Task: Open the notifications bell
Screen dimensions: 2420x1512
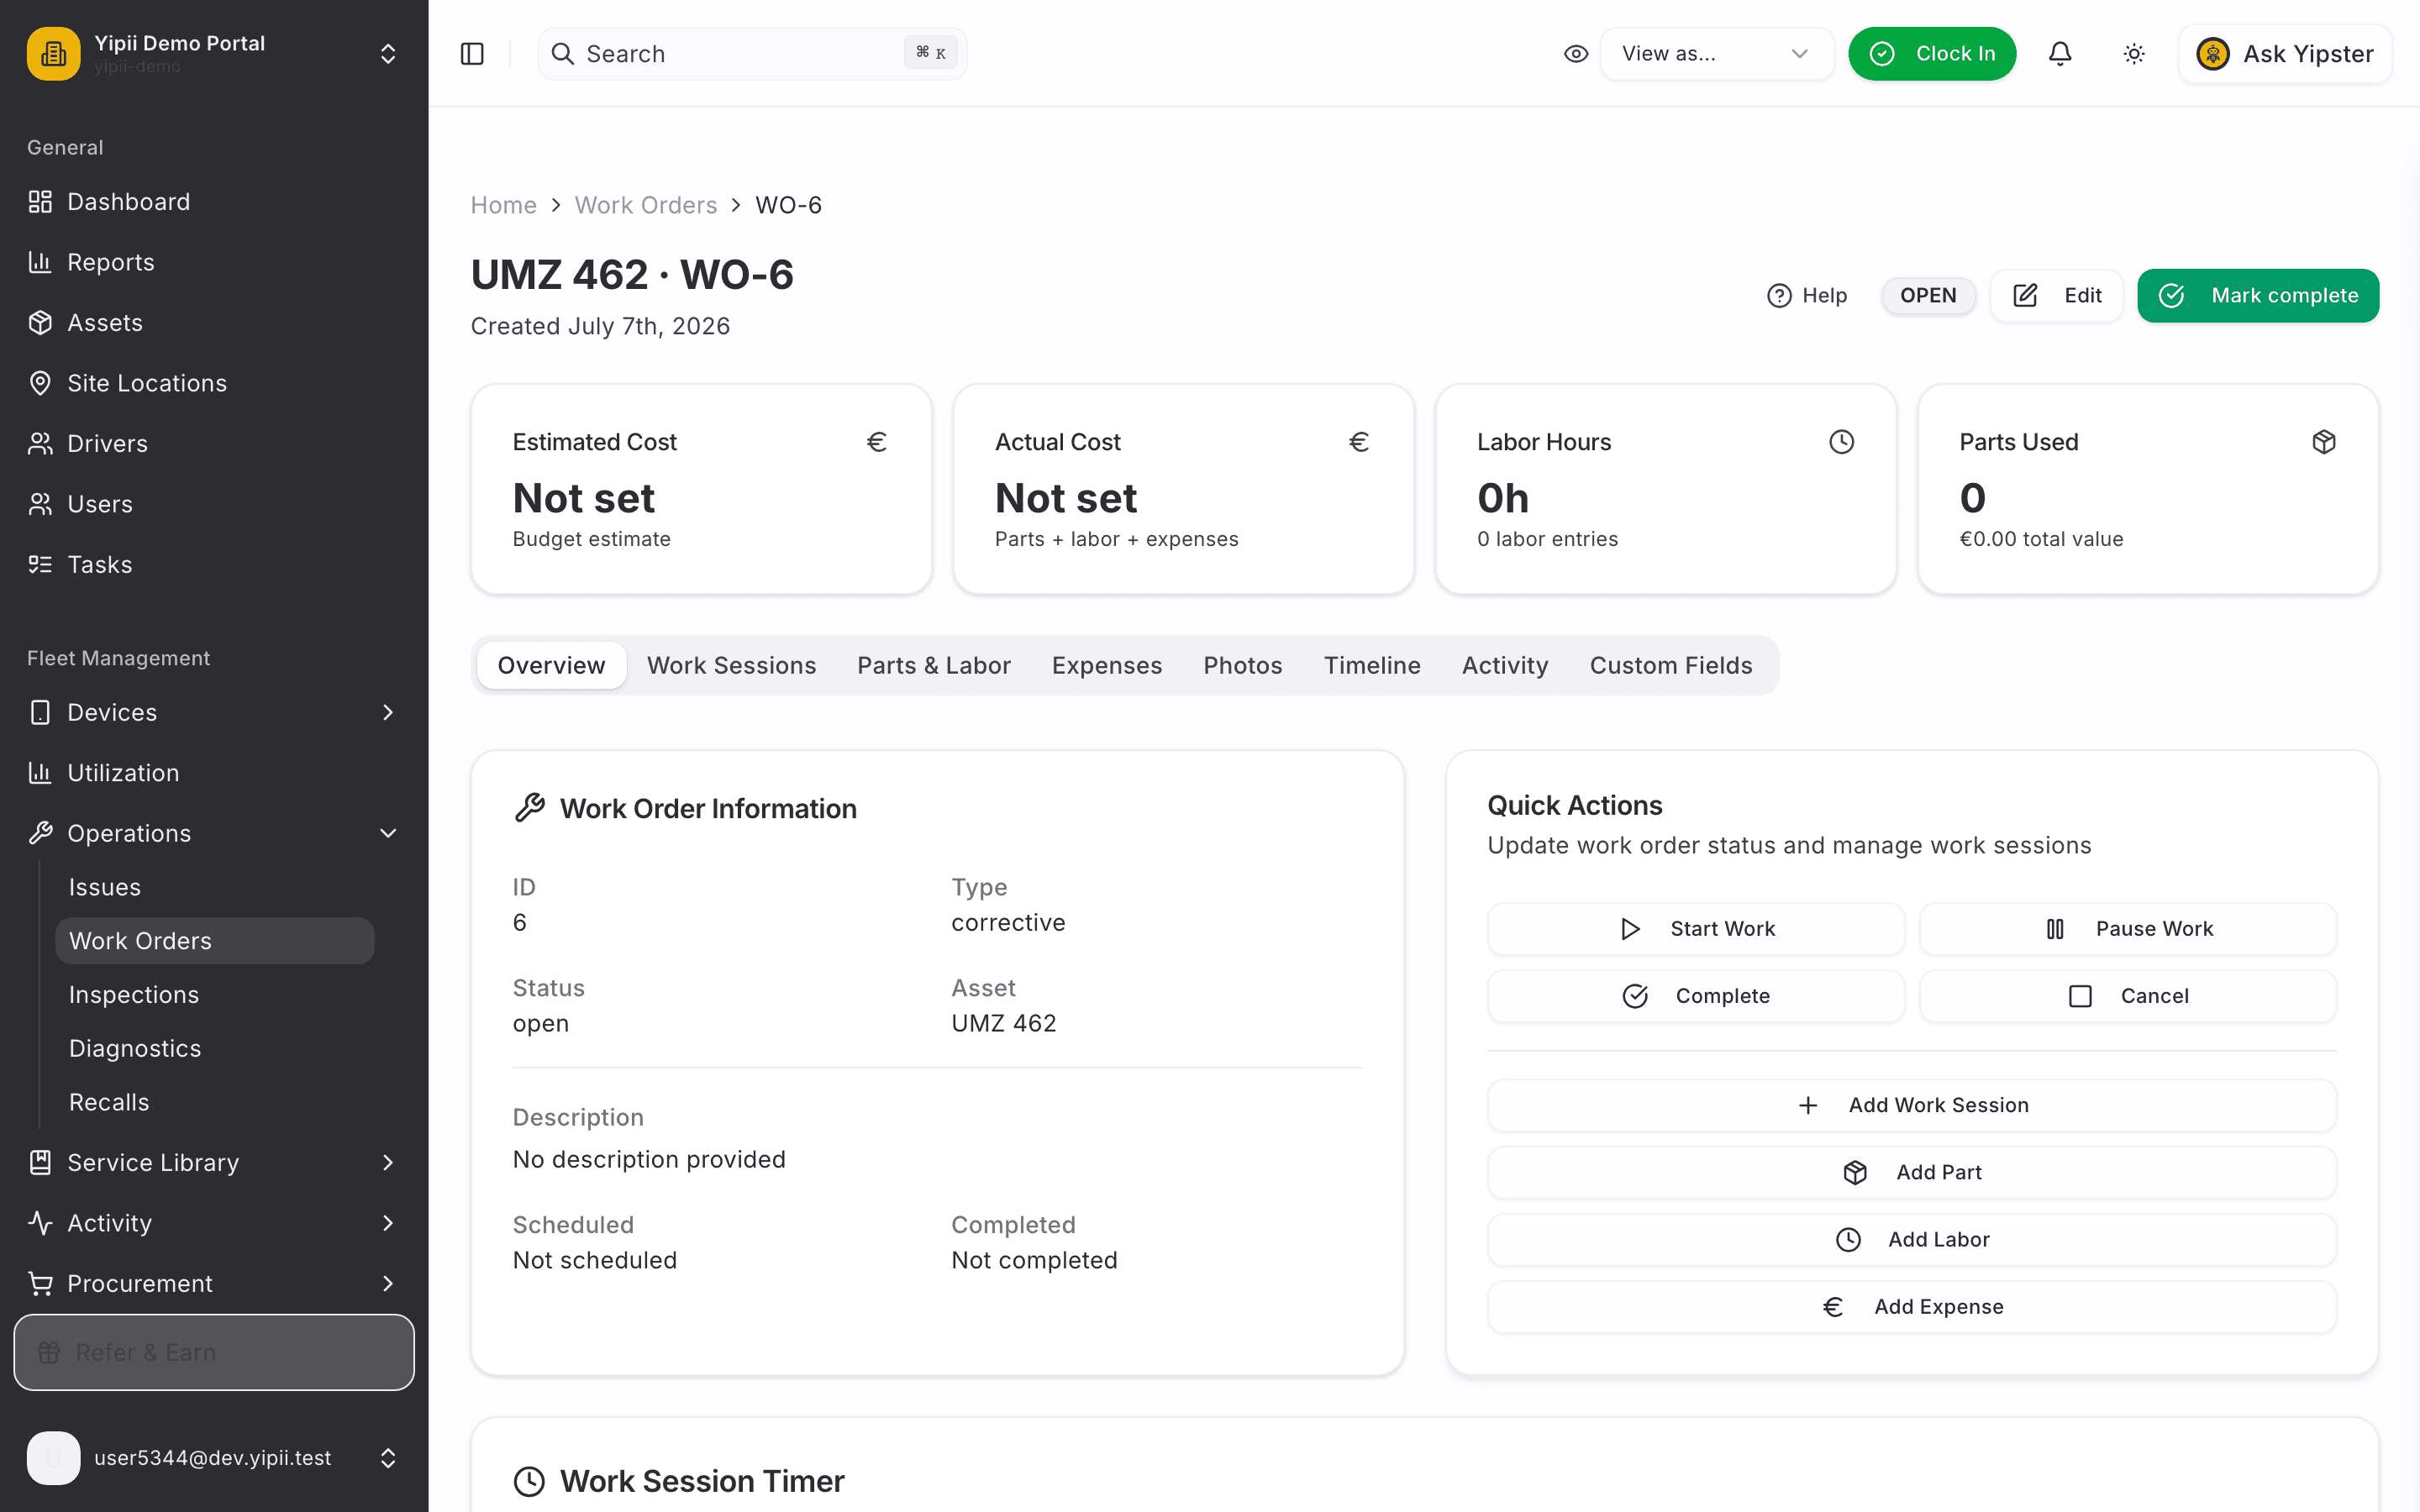Action: (x=2059, y=54)
